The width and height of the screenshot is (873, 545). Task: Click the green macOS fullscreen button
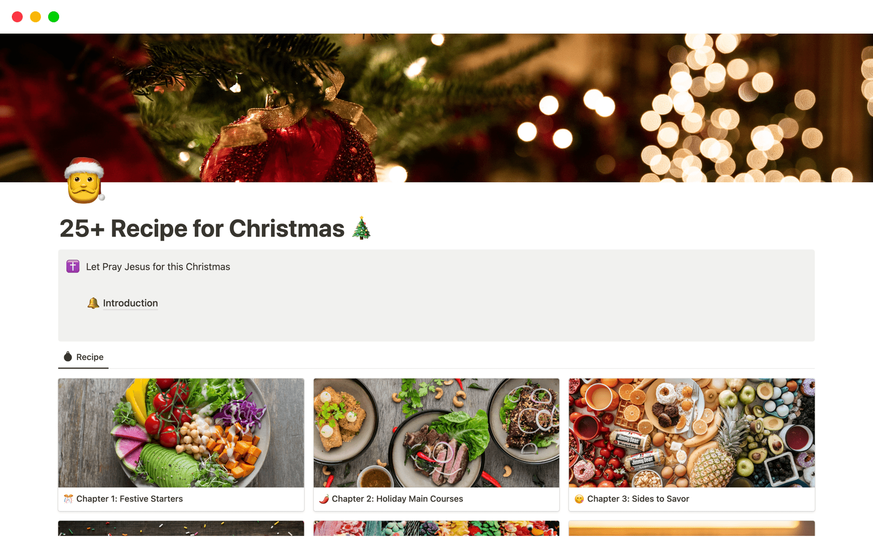coord(54,17)
